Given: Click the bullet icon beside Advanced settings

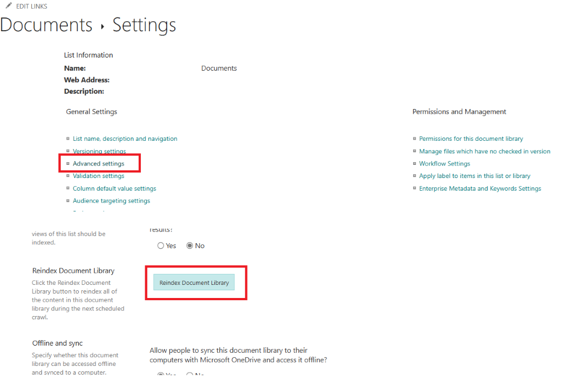Looking at the screenshot, I should (67, 163).
